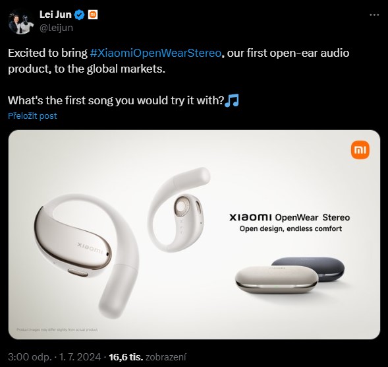Click the blue verified checkmark badge
Viewport: 388px width, 367px height.
tap(79, 15)
